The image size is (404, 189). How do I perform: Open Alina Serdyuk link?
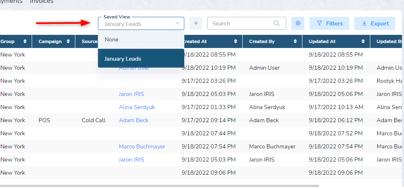click(x=137, y=107)
